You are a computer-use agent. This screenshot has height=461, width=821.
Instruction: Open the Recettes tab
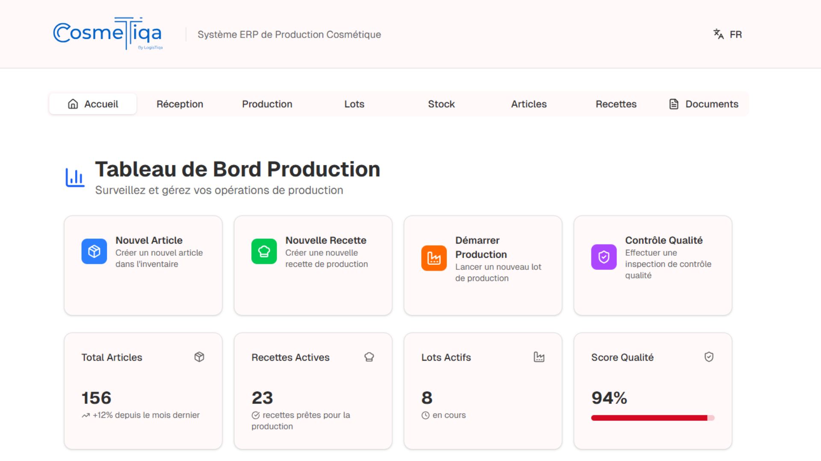(x=616, y=104)
